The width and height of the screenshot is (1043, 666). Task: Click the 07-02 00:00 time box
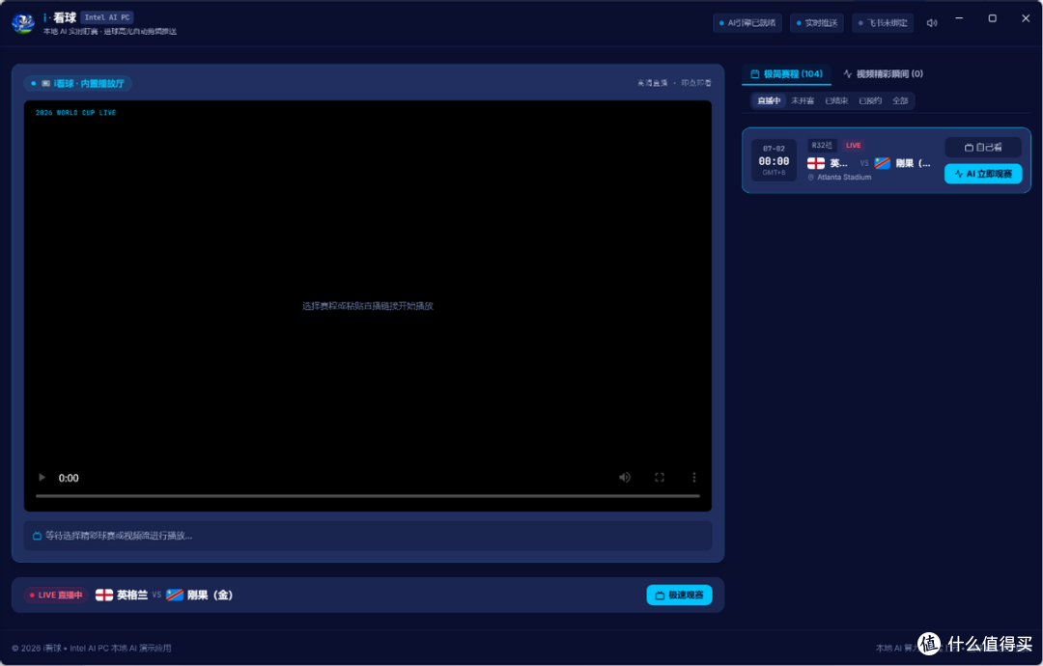click(x=774, y=160)
